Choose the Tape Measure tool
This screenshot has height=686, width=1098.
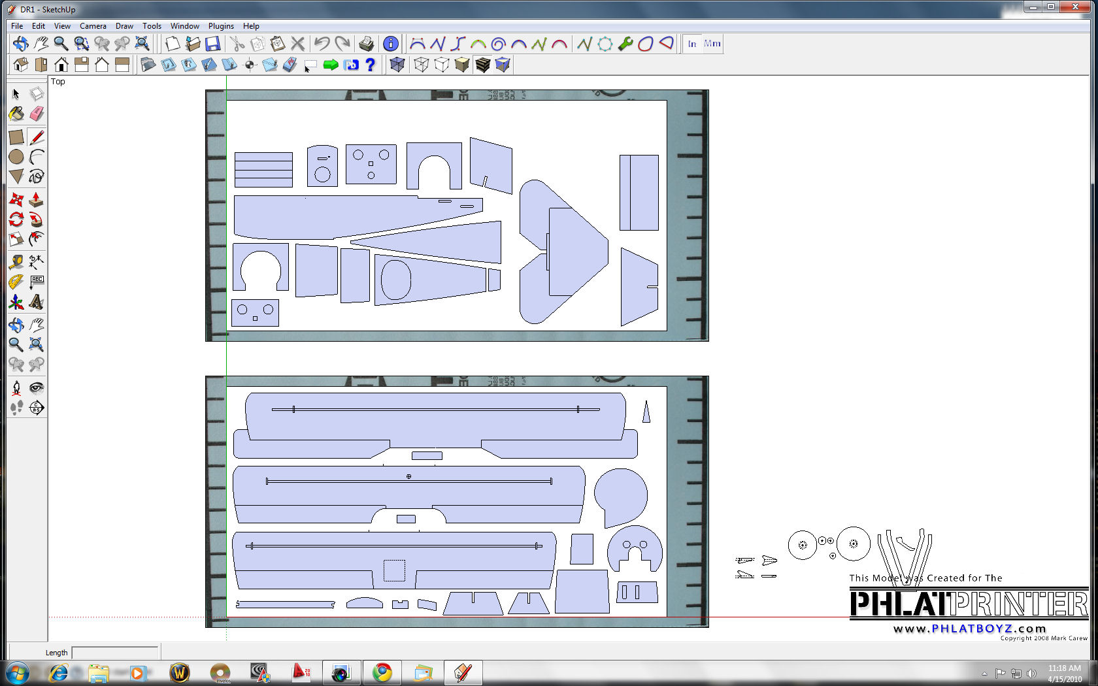pos(16,262)
